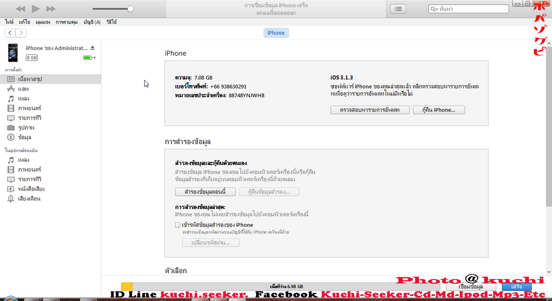
Task: Toggle เข้ารหัสข้อมูลสำรองของ iPhone checkbox
Action: point(178,225)
